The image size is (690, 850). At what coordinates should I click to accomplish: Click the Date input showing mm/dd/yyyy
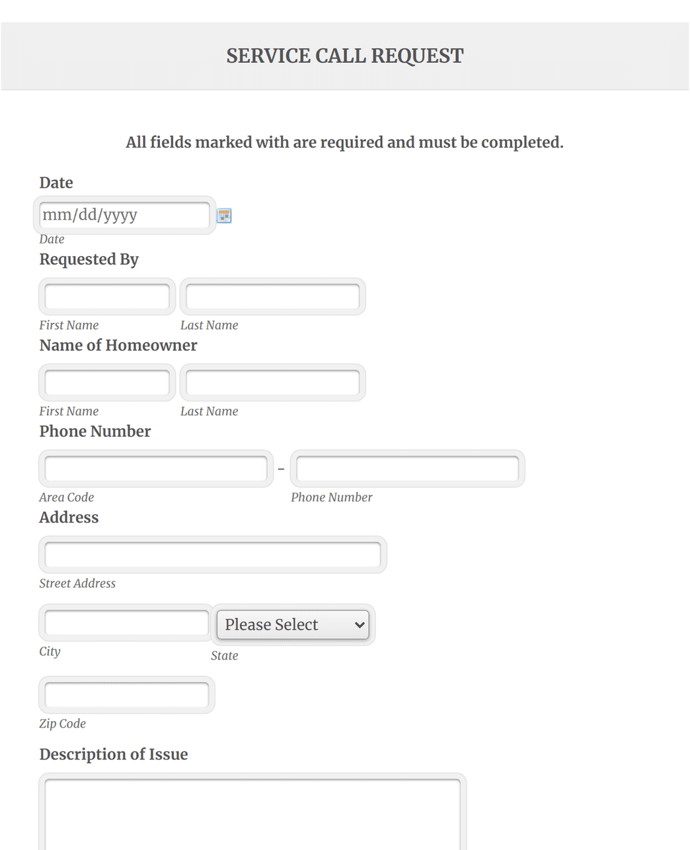tap(123, 215)
